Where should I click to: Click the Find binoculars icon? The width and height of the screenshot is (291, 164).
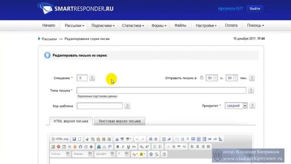point(151,139)
